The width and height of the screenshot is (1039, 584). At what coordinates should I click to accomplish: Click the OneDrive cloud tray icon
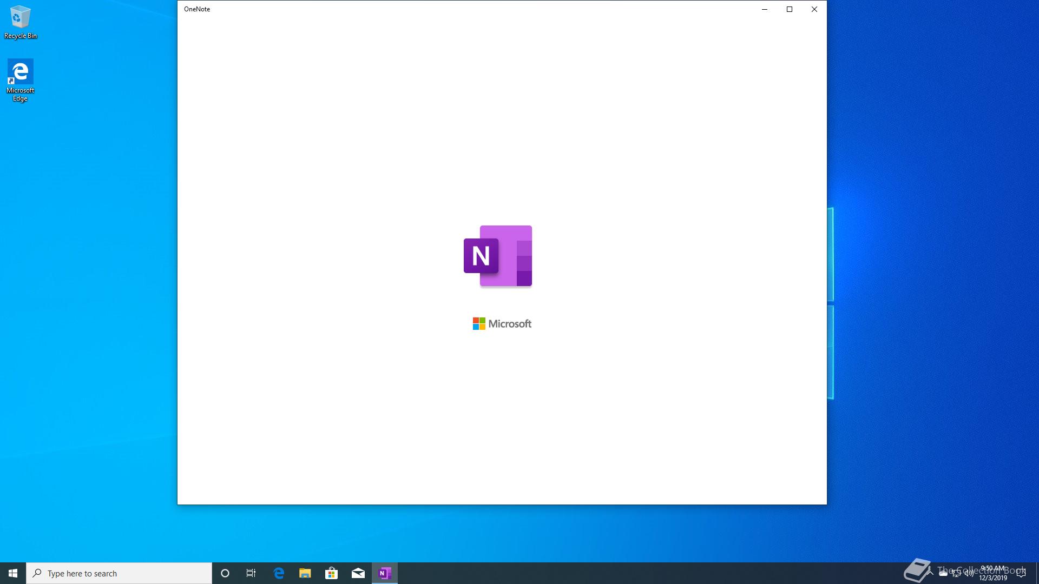(943, 574)
